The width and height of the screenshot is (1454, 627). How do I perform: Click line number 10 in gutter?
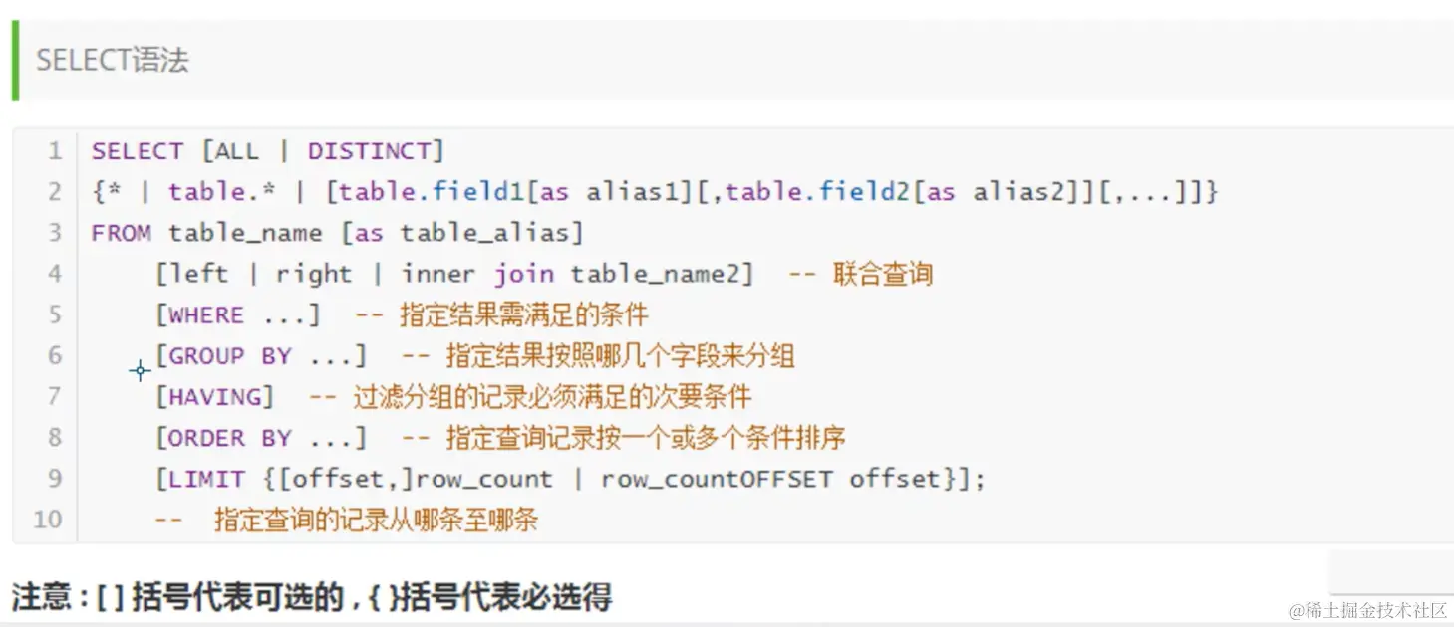tap(48, 520)
